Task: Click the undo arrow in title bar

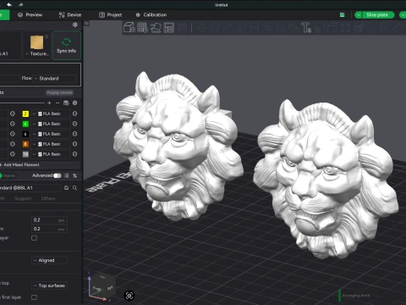Action: 9,4
